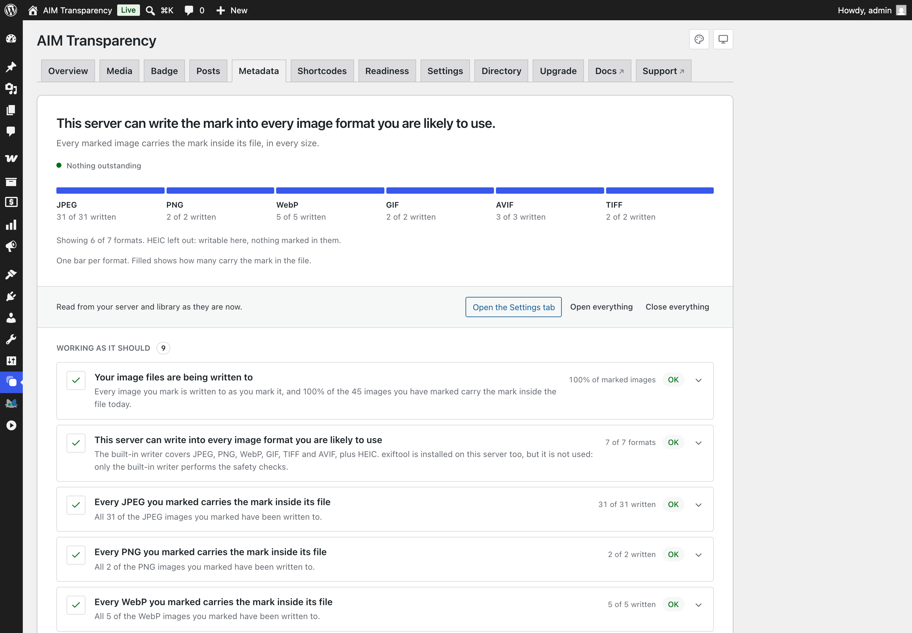Open Appearance via paintbrush sidebar icon
The height and width of the screenshot is (633, 912).
tap(11, 274)
